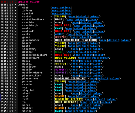
Task: Set combat colour to none
Action: pyautogui.click(x=72, y=17)
